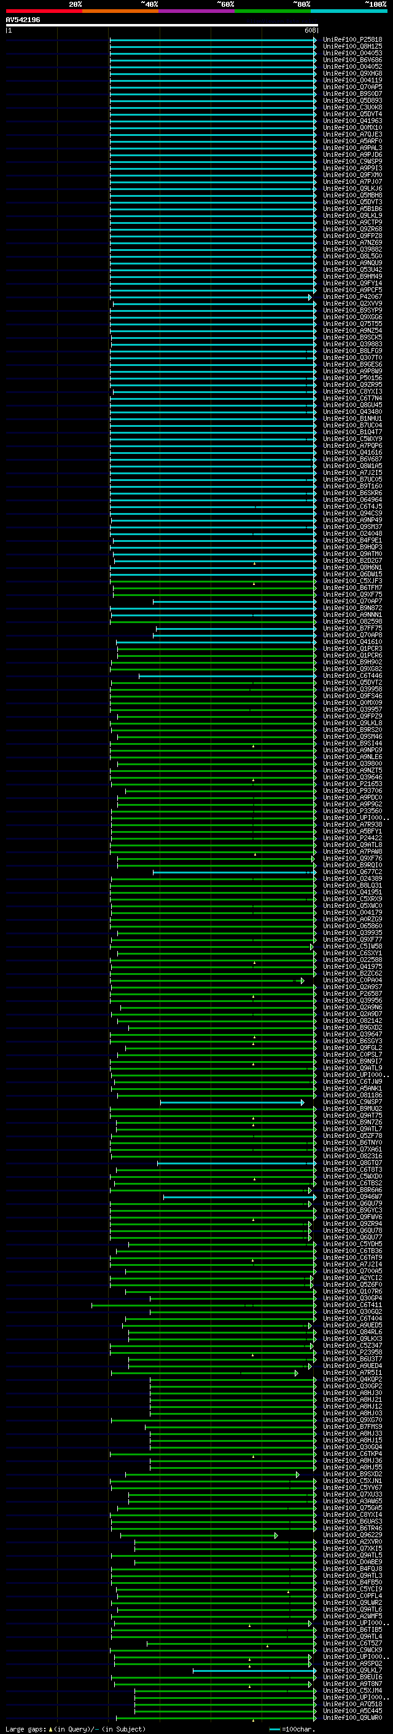Click the green alignment bar for UniRef100_P93706
The height and width of the screenshot is (1734, 393).
(x=220, y=791)
